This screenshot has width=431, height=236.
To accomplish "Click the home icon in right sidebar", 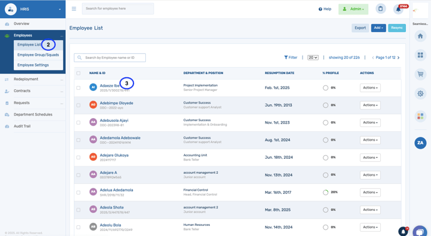I will (420, 36).
